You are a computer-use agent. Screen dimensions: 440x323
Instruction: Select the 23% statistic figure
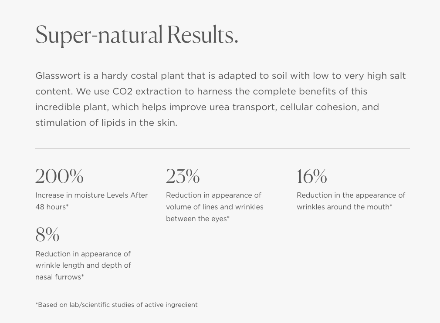tap(183, 176)
